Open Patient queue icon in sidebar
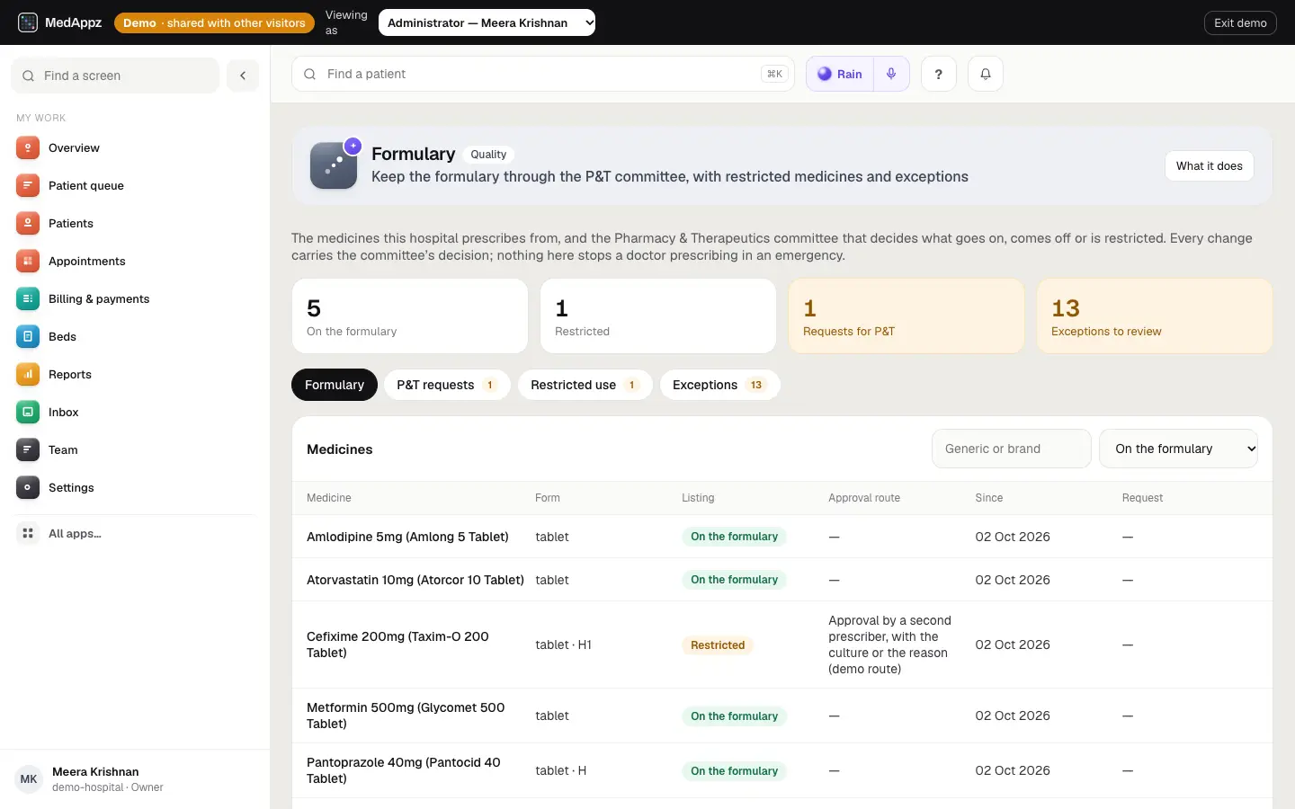 [x=28, y=186]
